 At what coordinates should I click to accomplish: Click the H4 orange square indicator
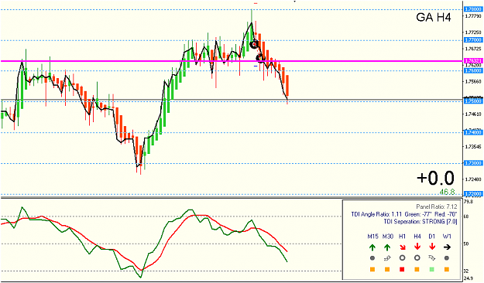click(x=417, y=269)
